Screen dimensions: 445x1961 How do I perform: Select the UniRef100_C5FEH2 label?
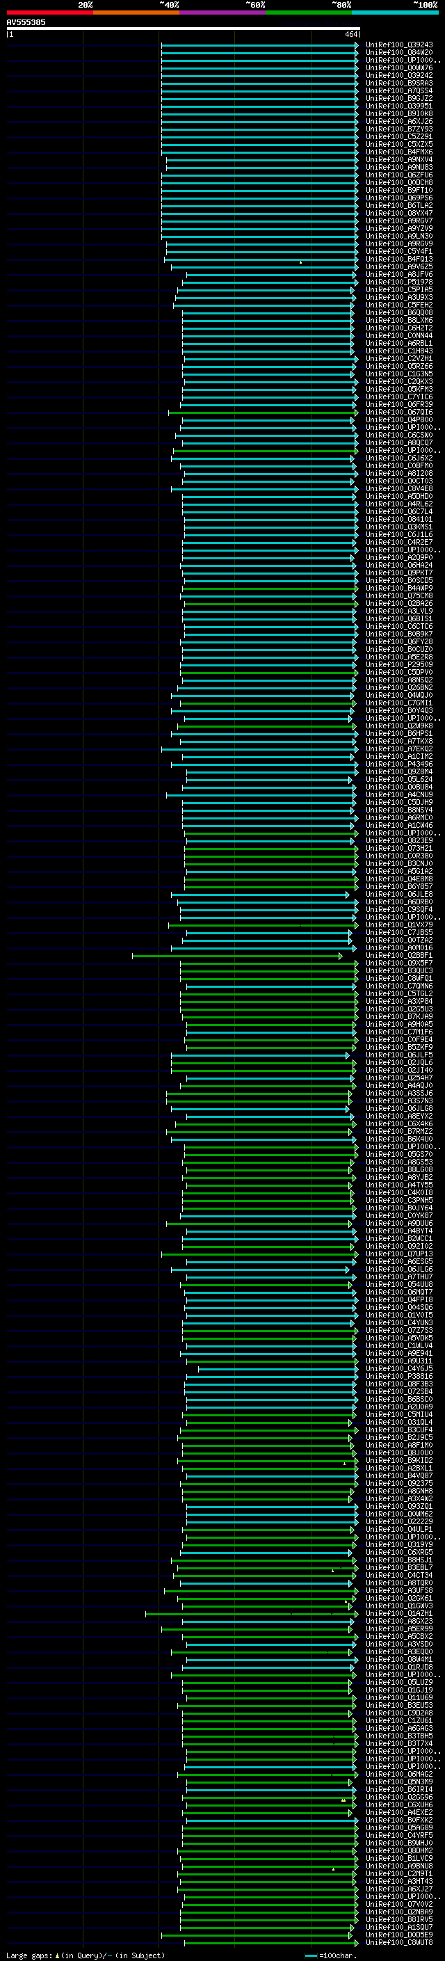(399, 305)
